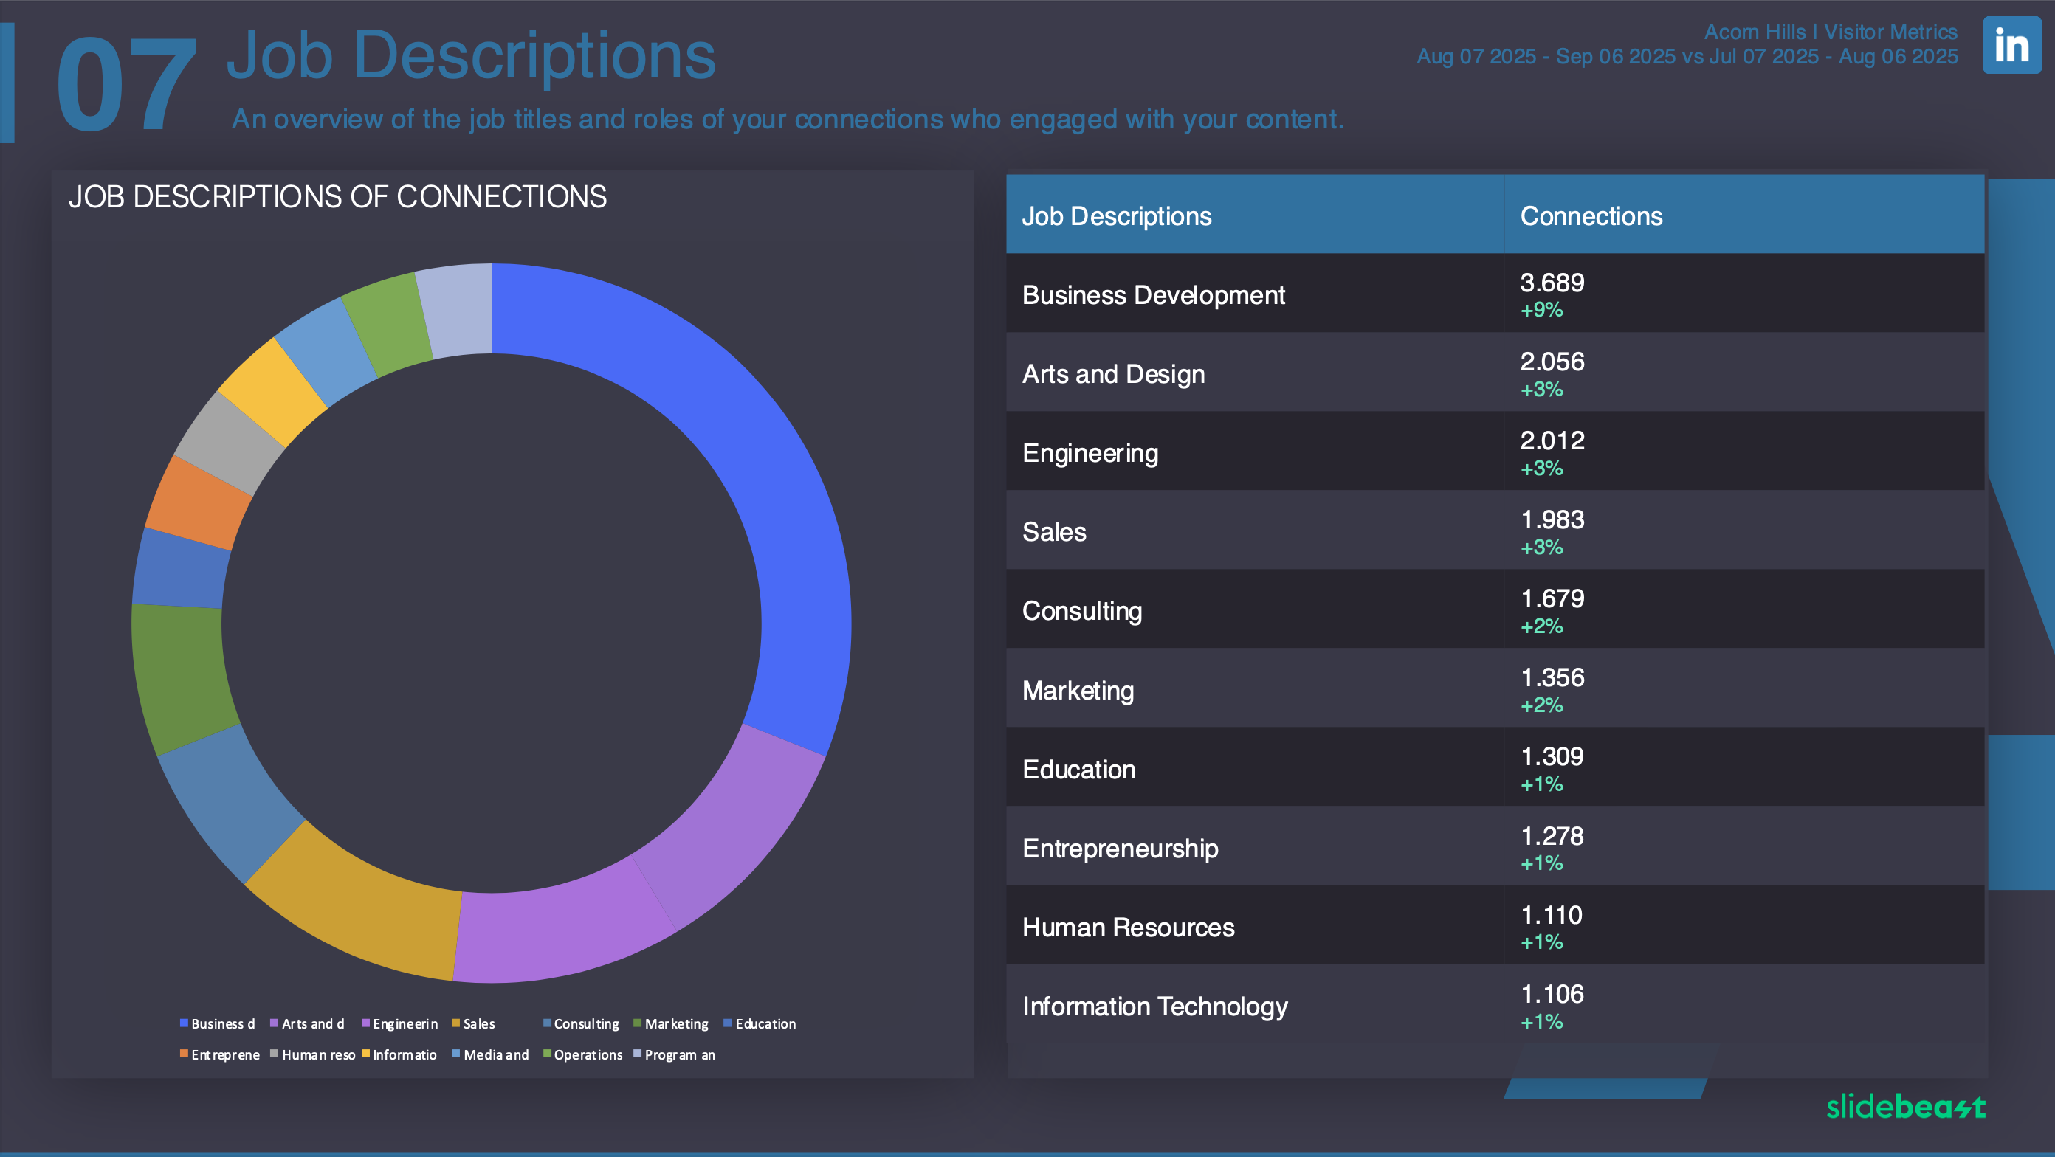The height and width of the screenshot is (1157, 2055).
Task: Click the Human Resources row label
Action: [x=1128, y=927]
